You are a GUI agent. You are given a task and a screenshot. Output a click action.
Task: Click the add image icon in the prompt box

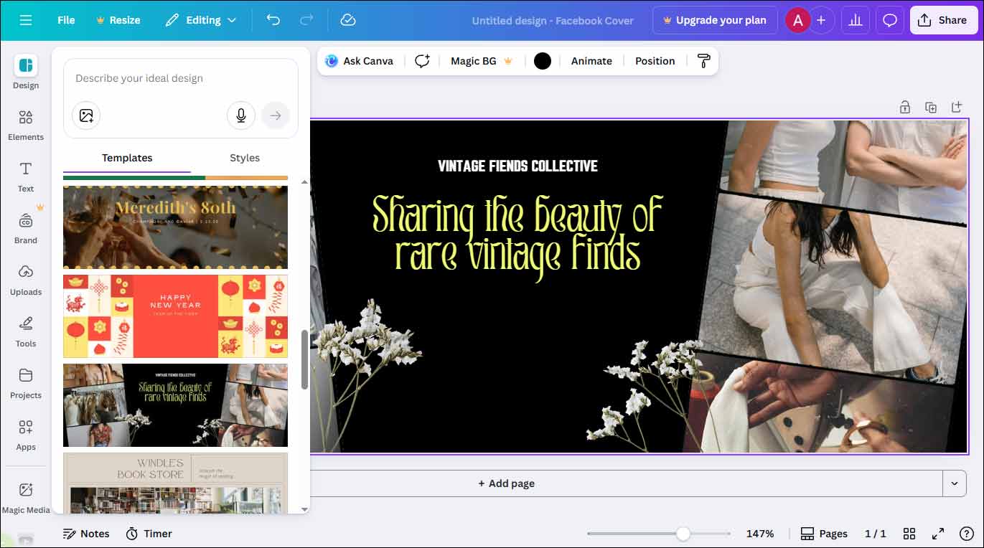click(x=86, y=115)
